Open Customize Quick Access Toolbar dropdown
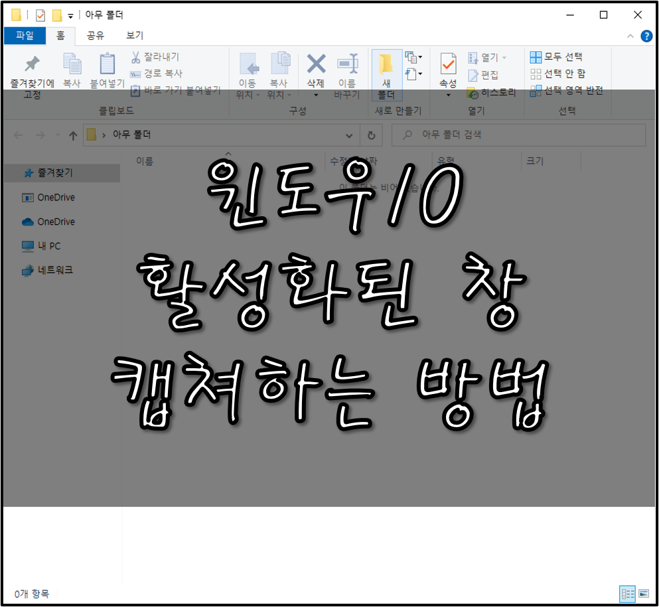This screenshot has height=607, width=659. (70, 16)
